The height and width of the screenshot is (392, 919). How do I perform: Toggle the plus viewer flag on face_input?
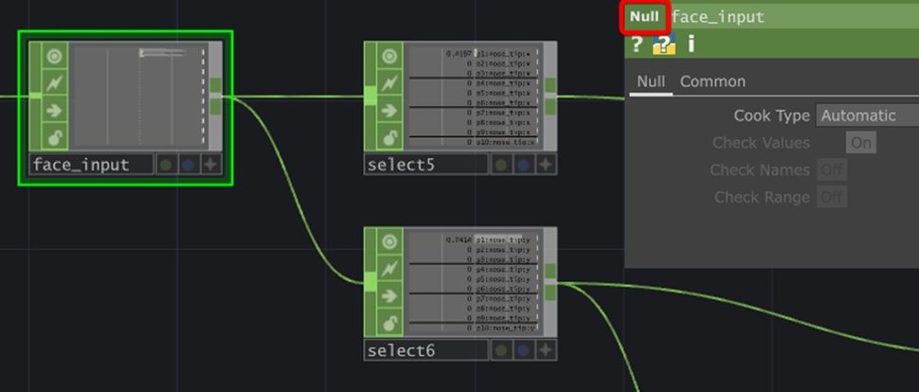click(210, 165)
